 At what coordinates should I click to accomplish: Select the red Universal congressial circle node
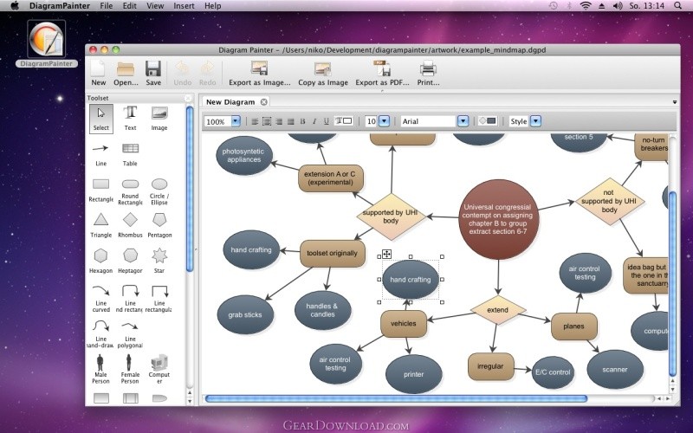[x=498, y=219]
